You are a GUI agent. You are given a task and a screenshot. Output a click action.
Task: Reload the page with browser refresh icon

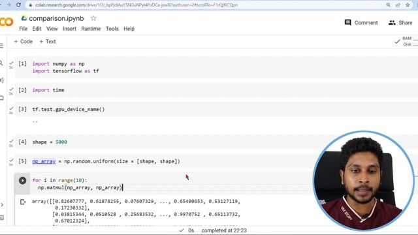[18, 5]
